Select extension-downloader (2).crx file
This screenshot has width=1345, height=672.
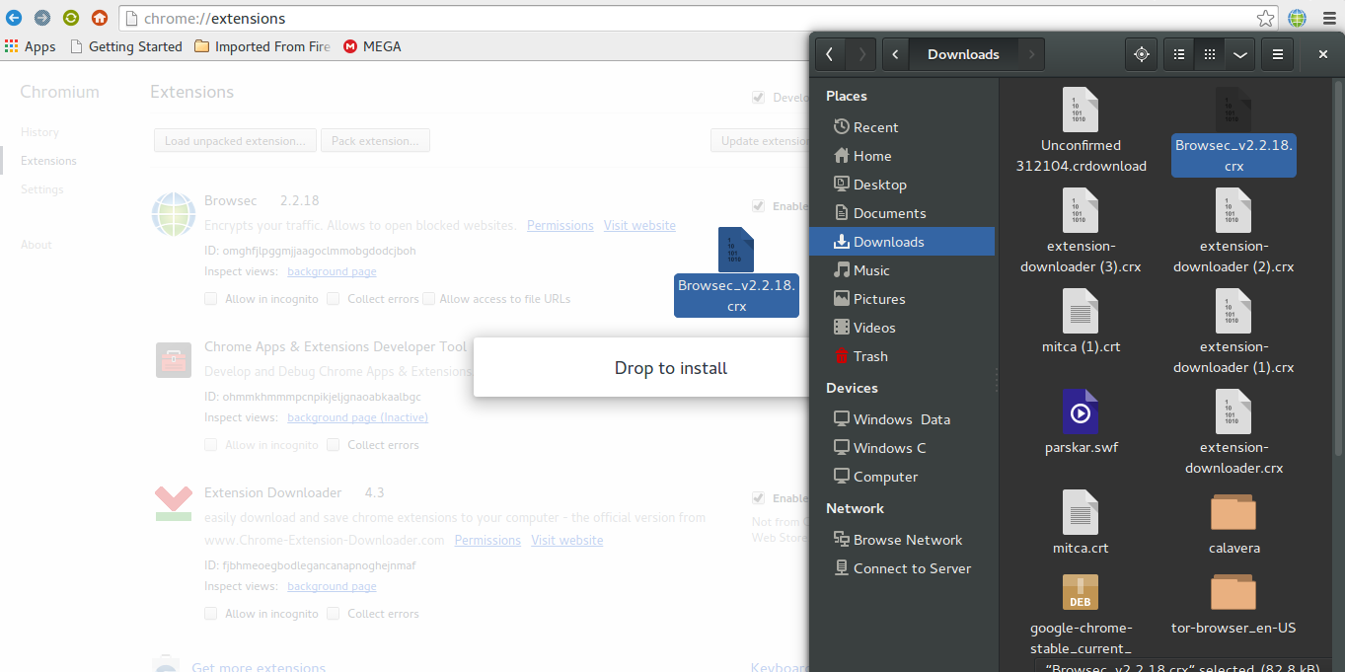[1233, 232]
